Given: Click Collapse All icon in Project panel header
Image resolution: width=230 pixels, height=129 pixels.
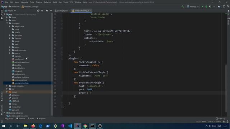Looking at the screenshot, I should tap(42, 11).
